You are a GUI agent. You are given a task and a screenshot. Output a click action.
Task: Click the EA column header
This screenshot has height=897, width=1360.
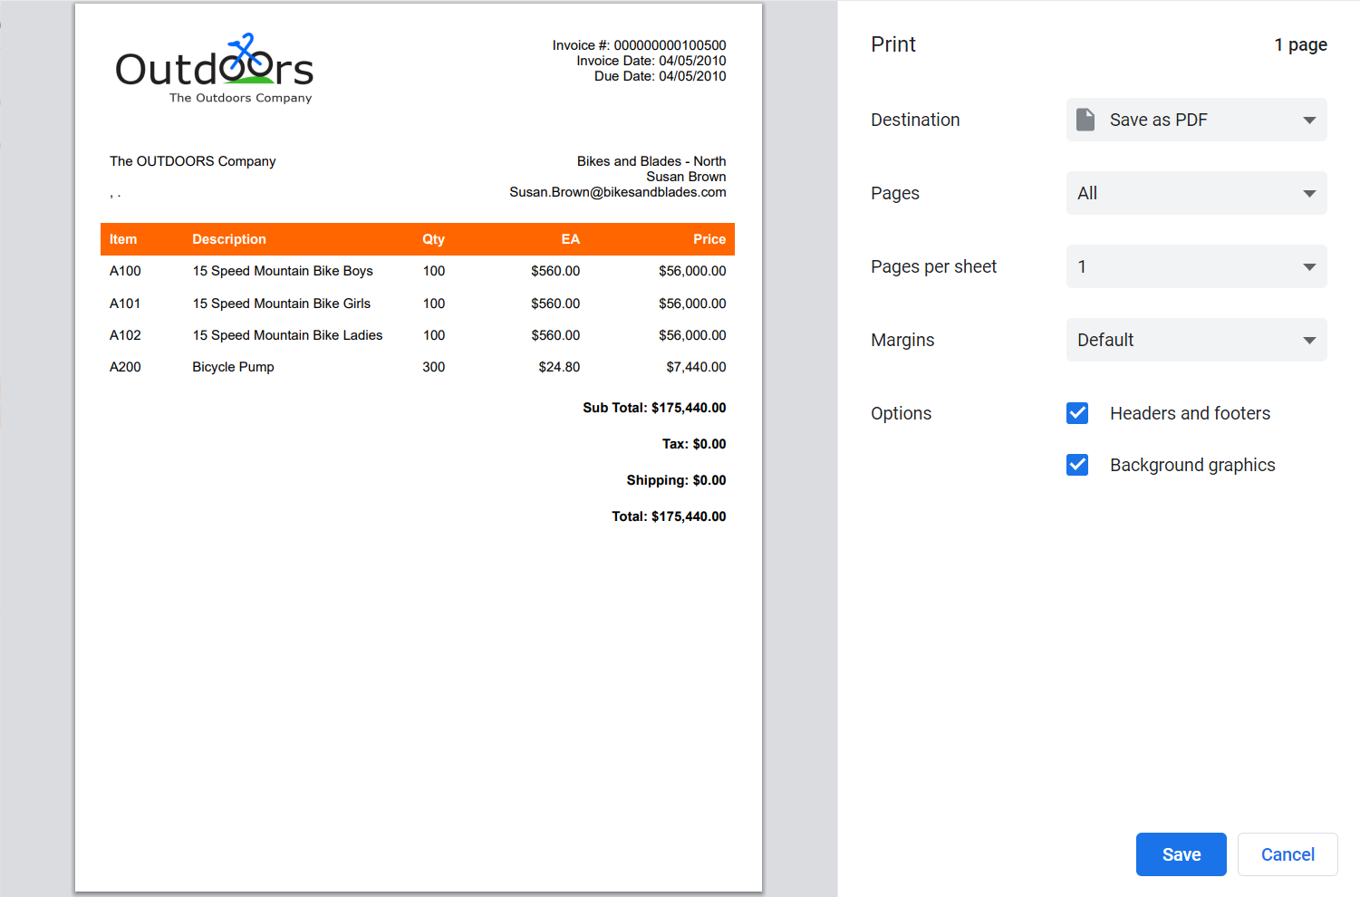571,239
